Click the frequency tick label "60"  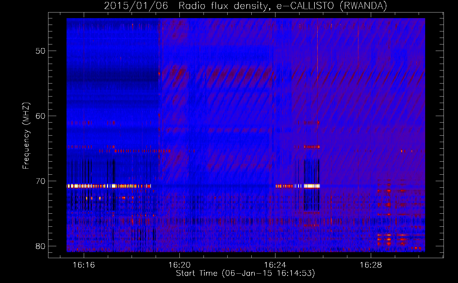coord(40,116)
